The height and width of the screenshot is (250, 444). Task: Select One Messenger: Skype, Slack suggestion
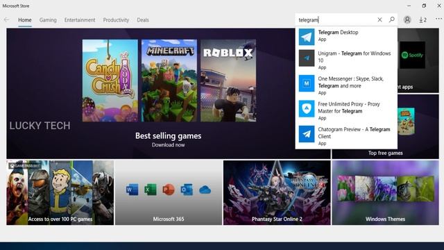[x=346, y=85]
